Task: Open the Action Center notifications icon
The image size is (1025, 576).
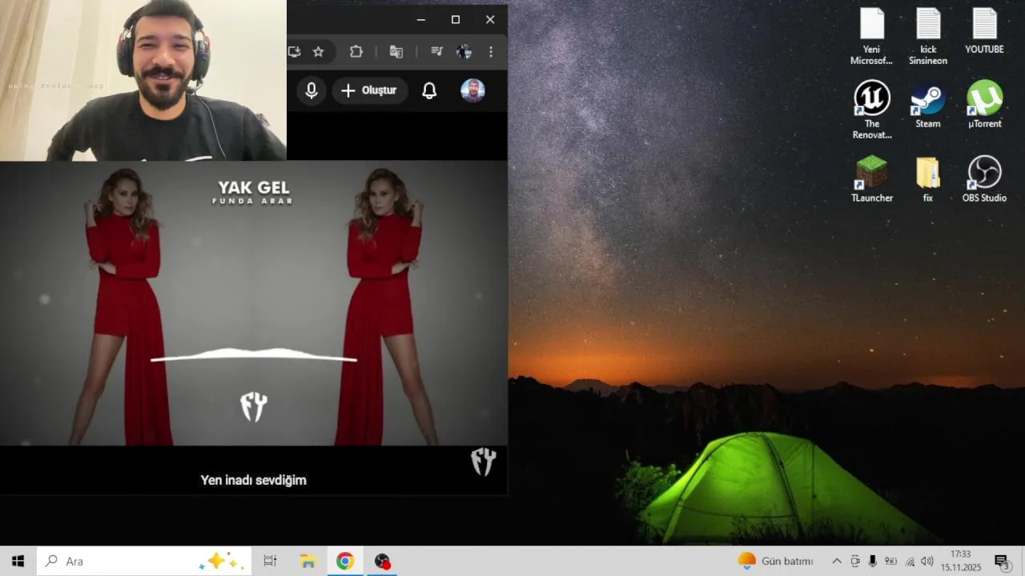Action: pos(1001,561)
